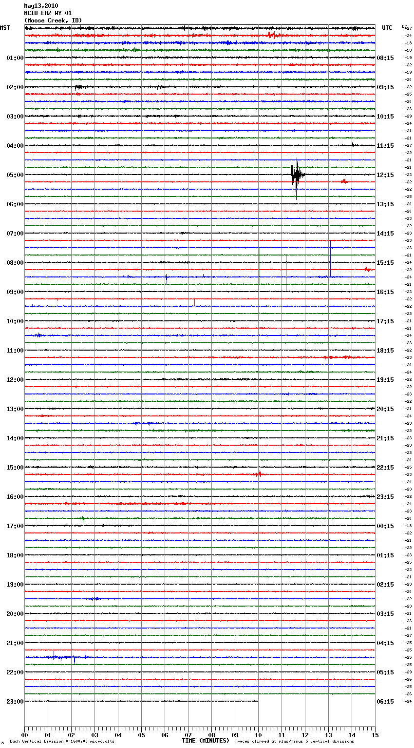Image resolution: width=414 pixels, height=748 pixels.
Task: Select the 10:00 MST row label
Action: 15,321
